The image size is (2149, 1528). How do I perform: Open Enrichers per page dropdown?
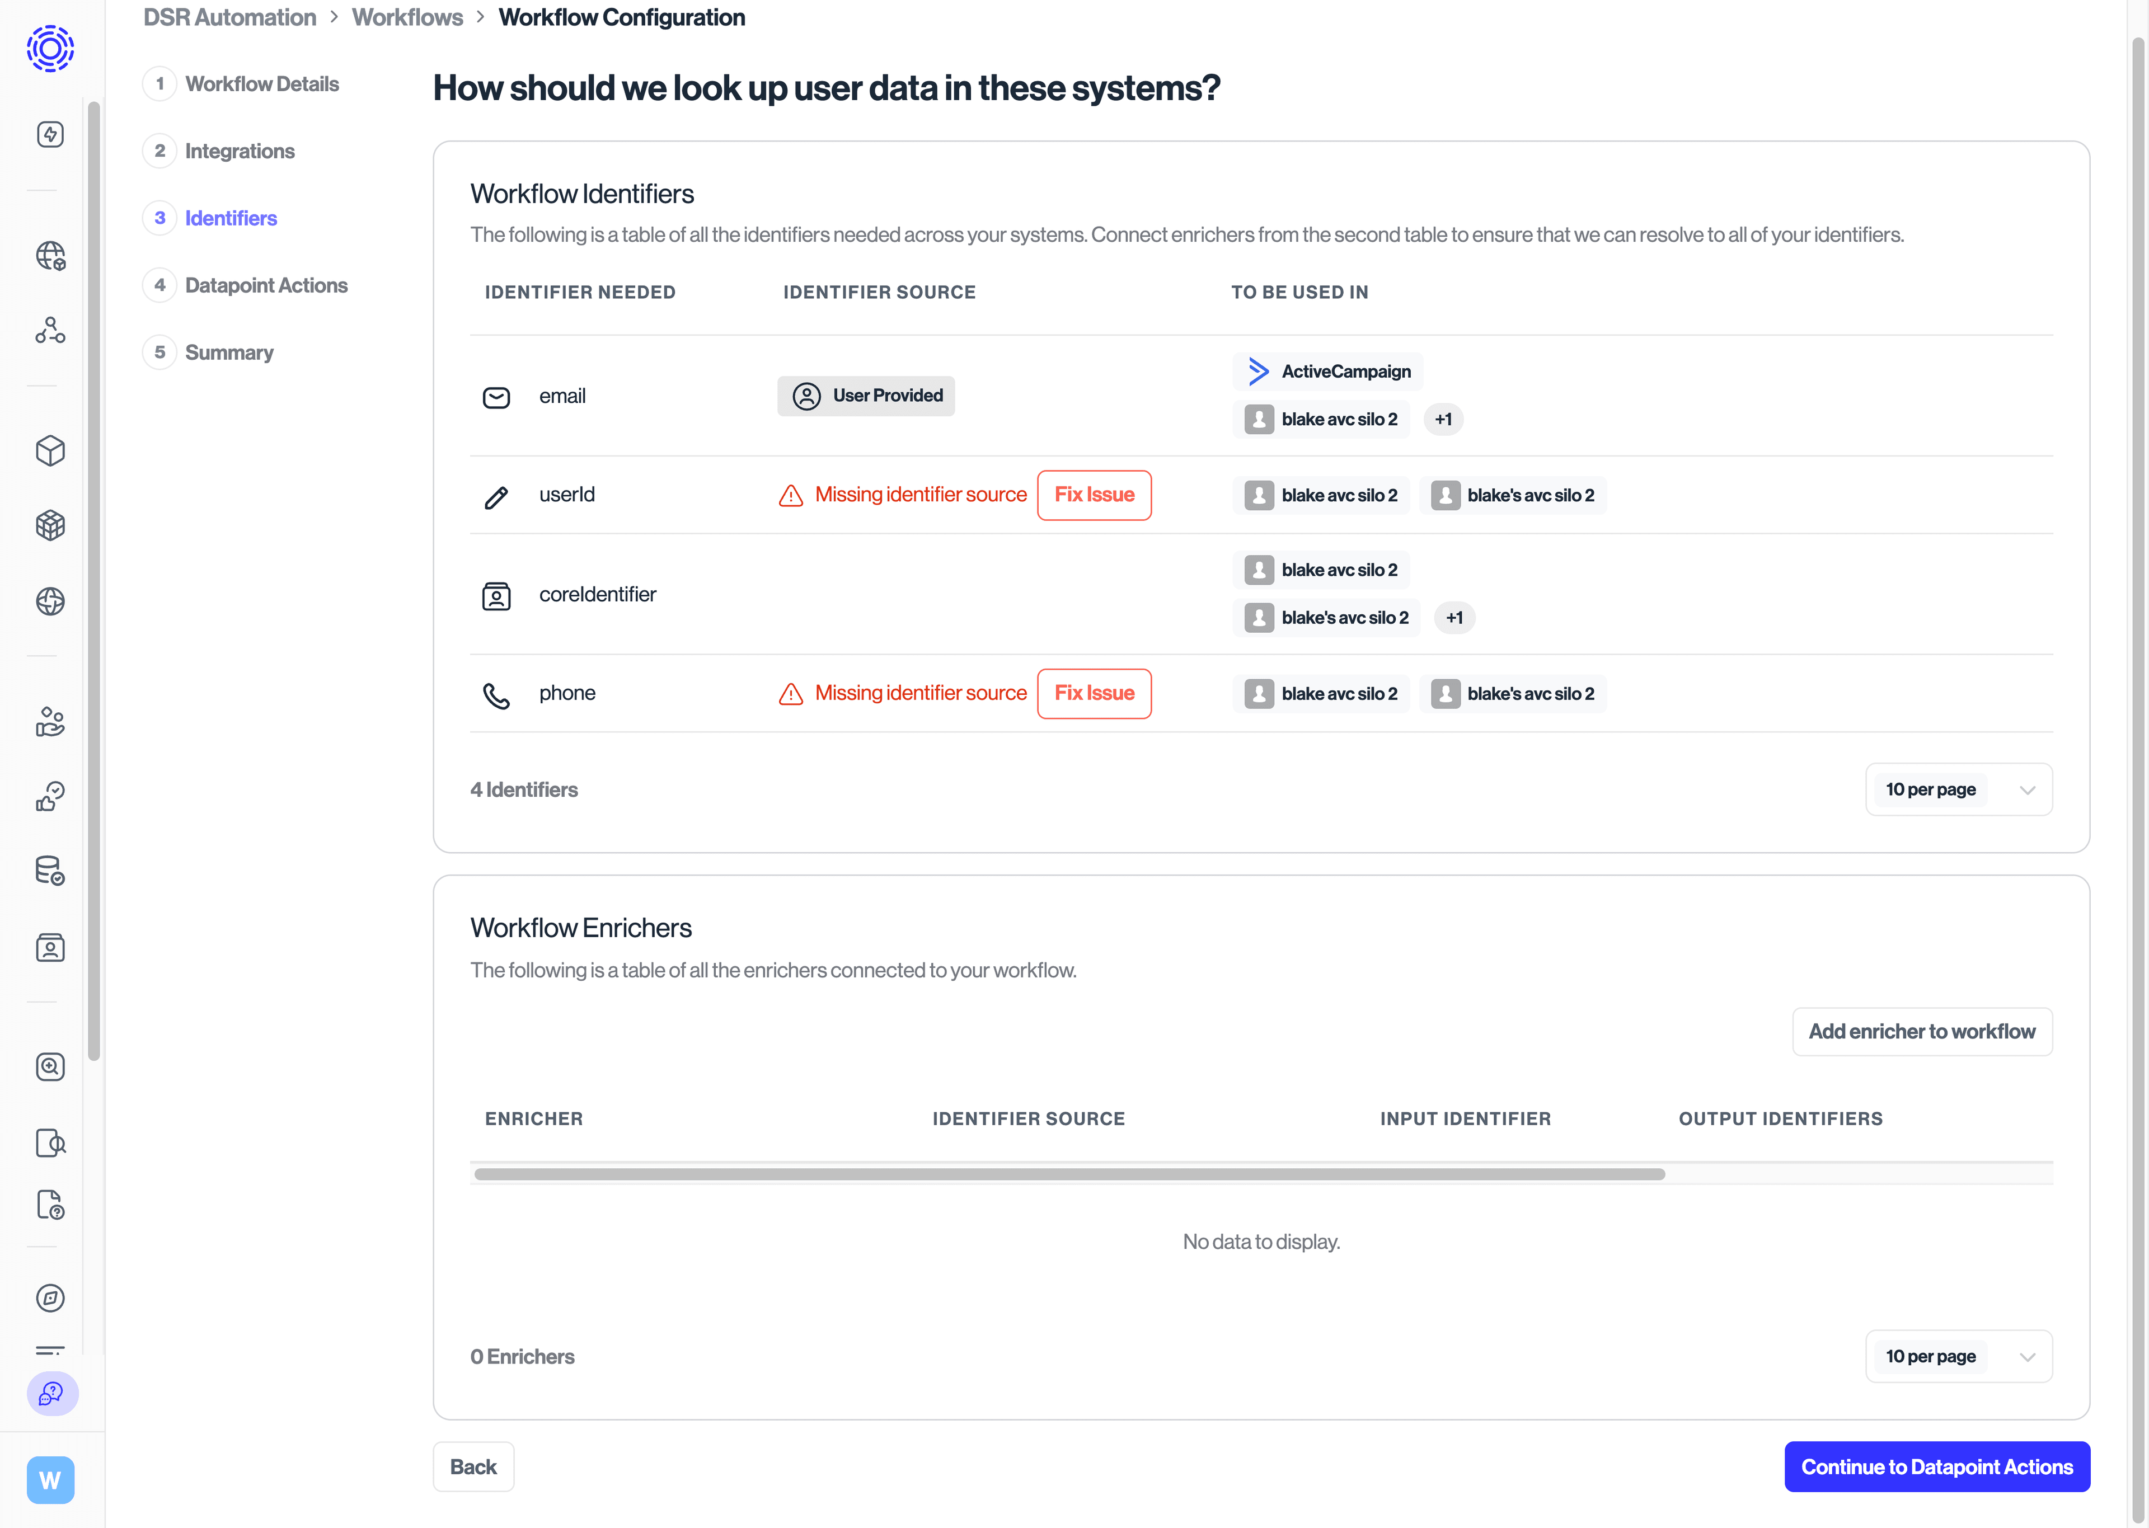tap(1958, 1356)
